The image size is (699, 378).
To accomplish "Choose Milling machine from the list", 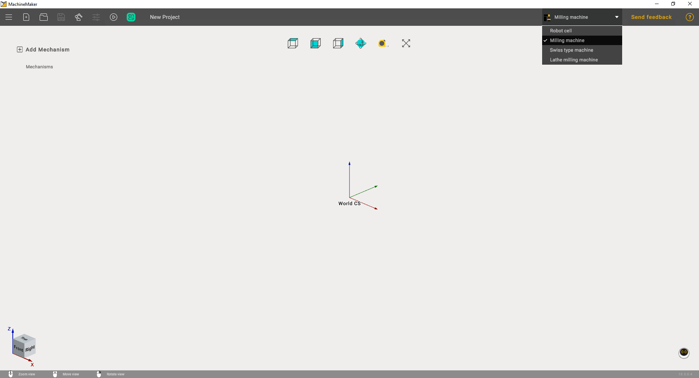I will pos(582,40).
